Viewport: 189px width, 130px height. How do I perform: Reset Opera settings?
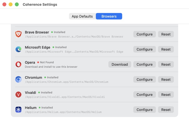[x=166, y=64]
